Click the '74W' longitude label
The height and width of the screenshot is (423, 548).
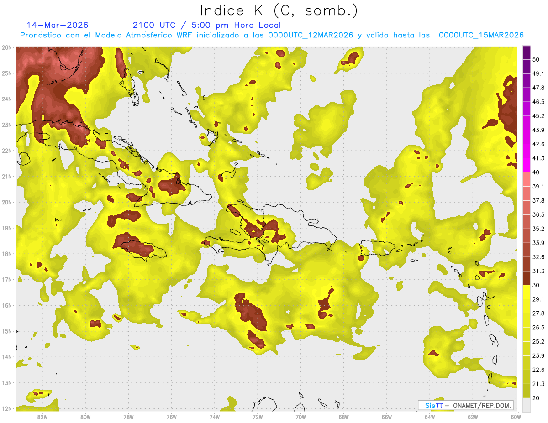point(215,417)
